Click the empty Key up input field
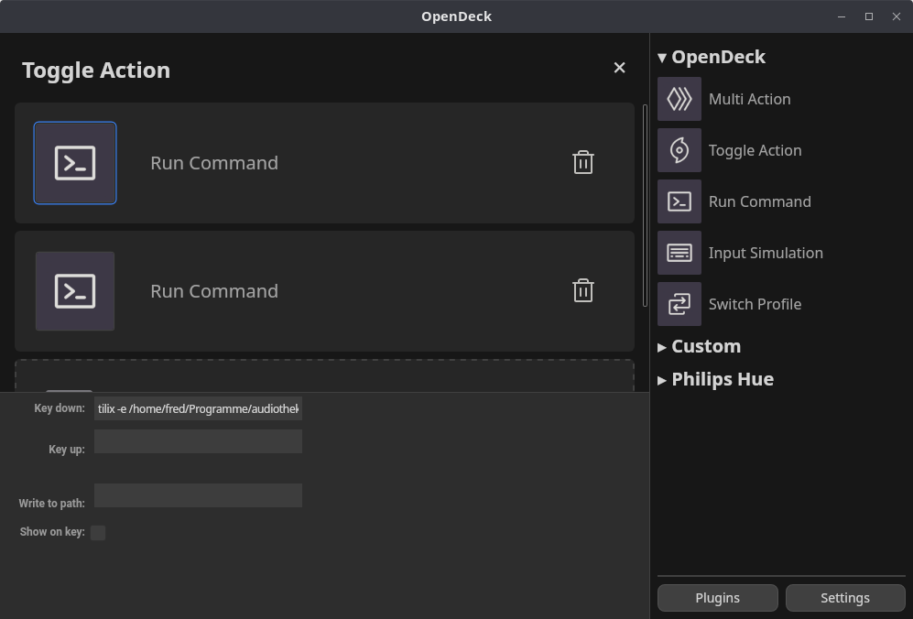Viewport: 913px width, 619px height. (198, 441)
